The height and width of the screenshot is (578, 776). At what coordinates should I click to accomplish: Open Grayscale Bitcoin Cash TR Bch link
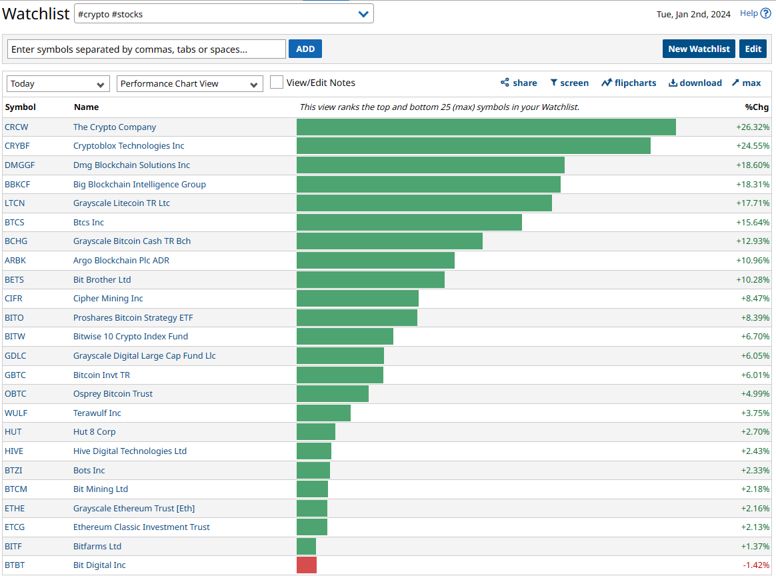[x=132, y=241]
